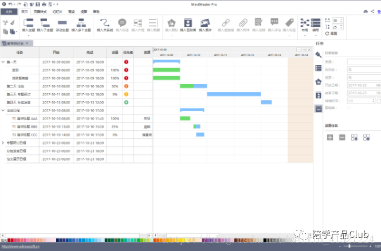381x251 pixels.
Task: Click the zoom slider in status bar
Action: pyautogui.click(x=355, y=246)
